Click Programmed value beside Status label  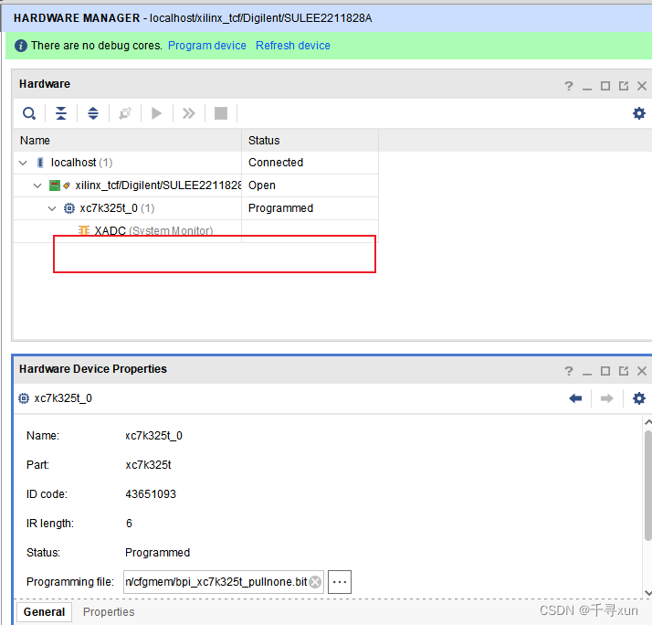(x=157, y=552)
